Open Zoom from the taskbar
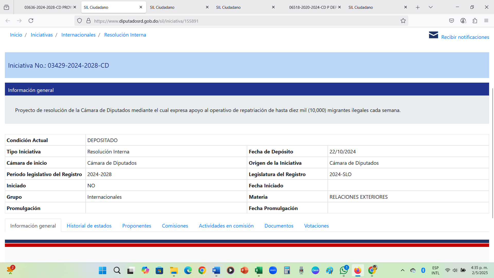Screen dimensions: 494x278 pyautogui.click(x=273, y=270)
